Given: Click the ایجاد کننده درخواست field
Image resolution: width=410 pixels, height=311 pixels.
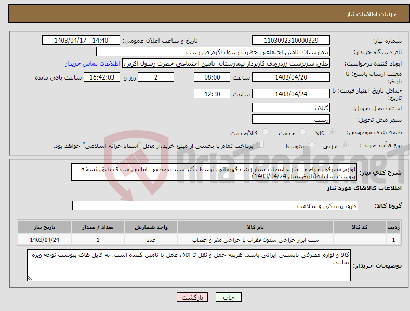Looking at the screenshot, I should pos(226,63).
